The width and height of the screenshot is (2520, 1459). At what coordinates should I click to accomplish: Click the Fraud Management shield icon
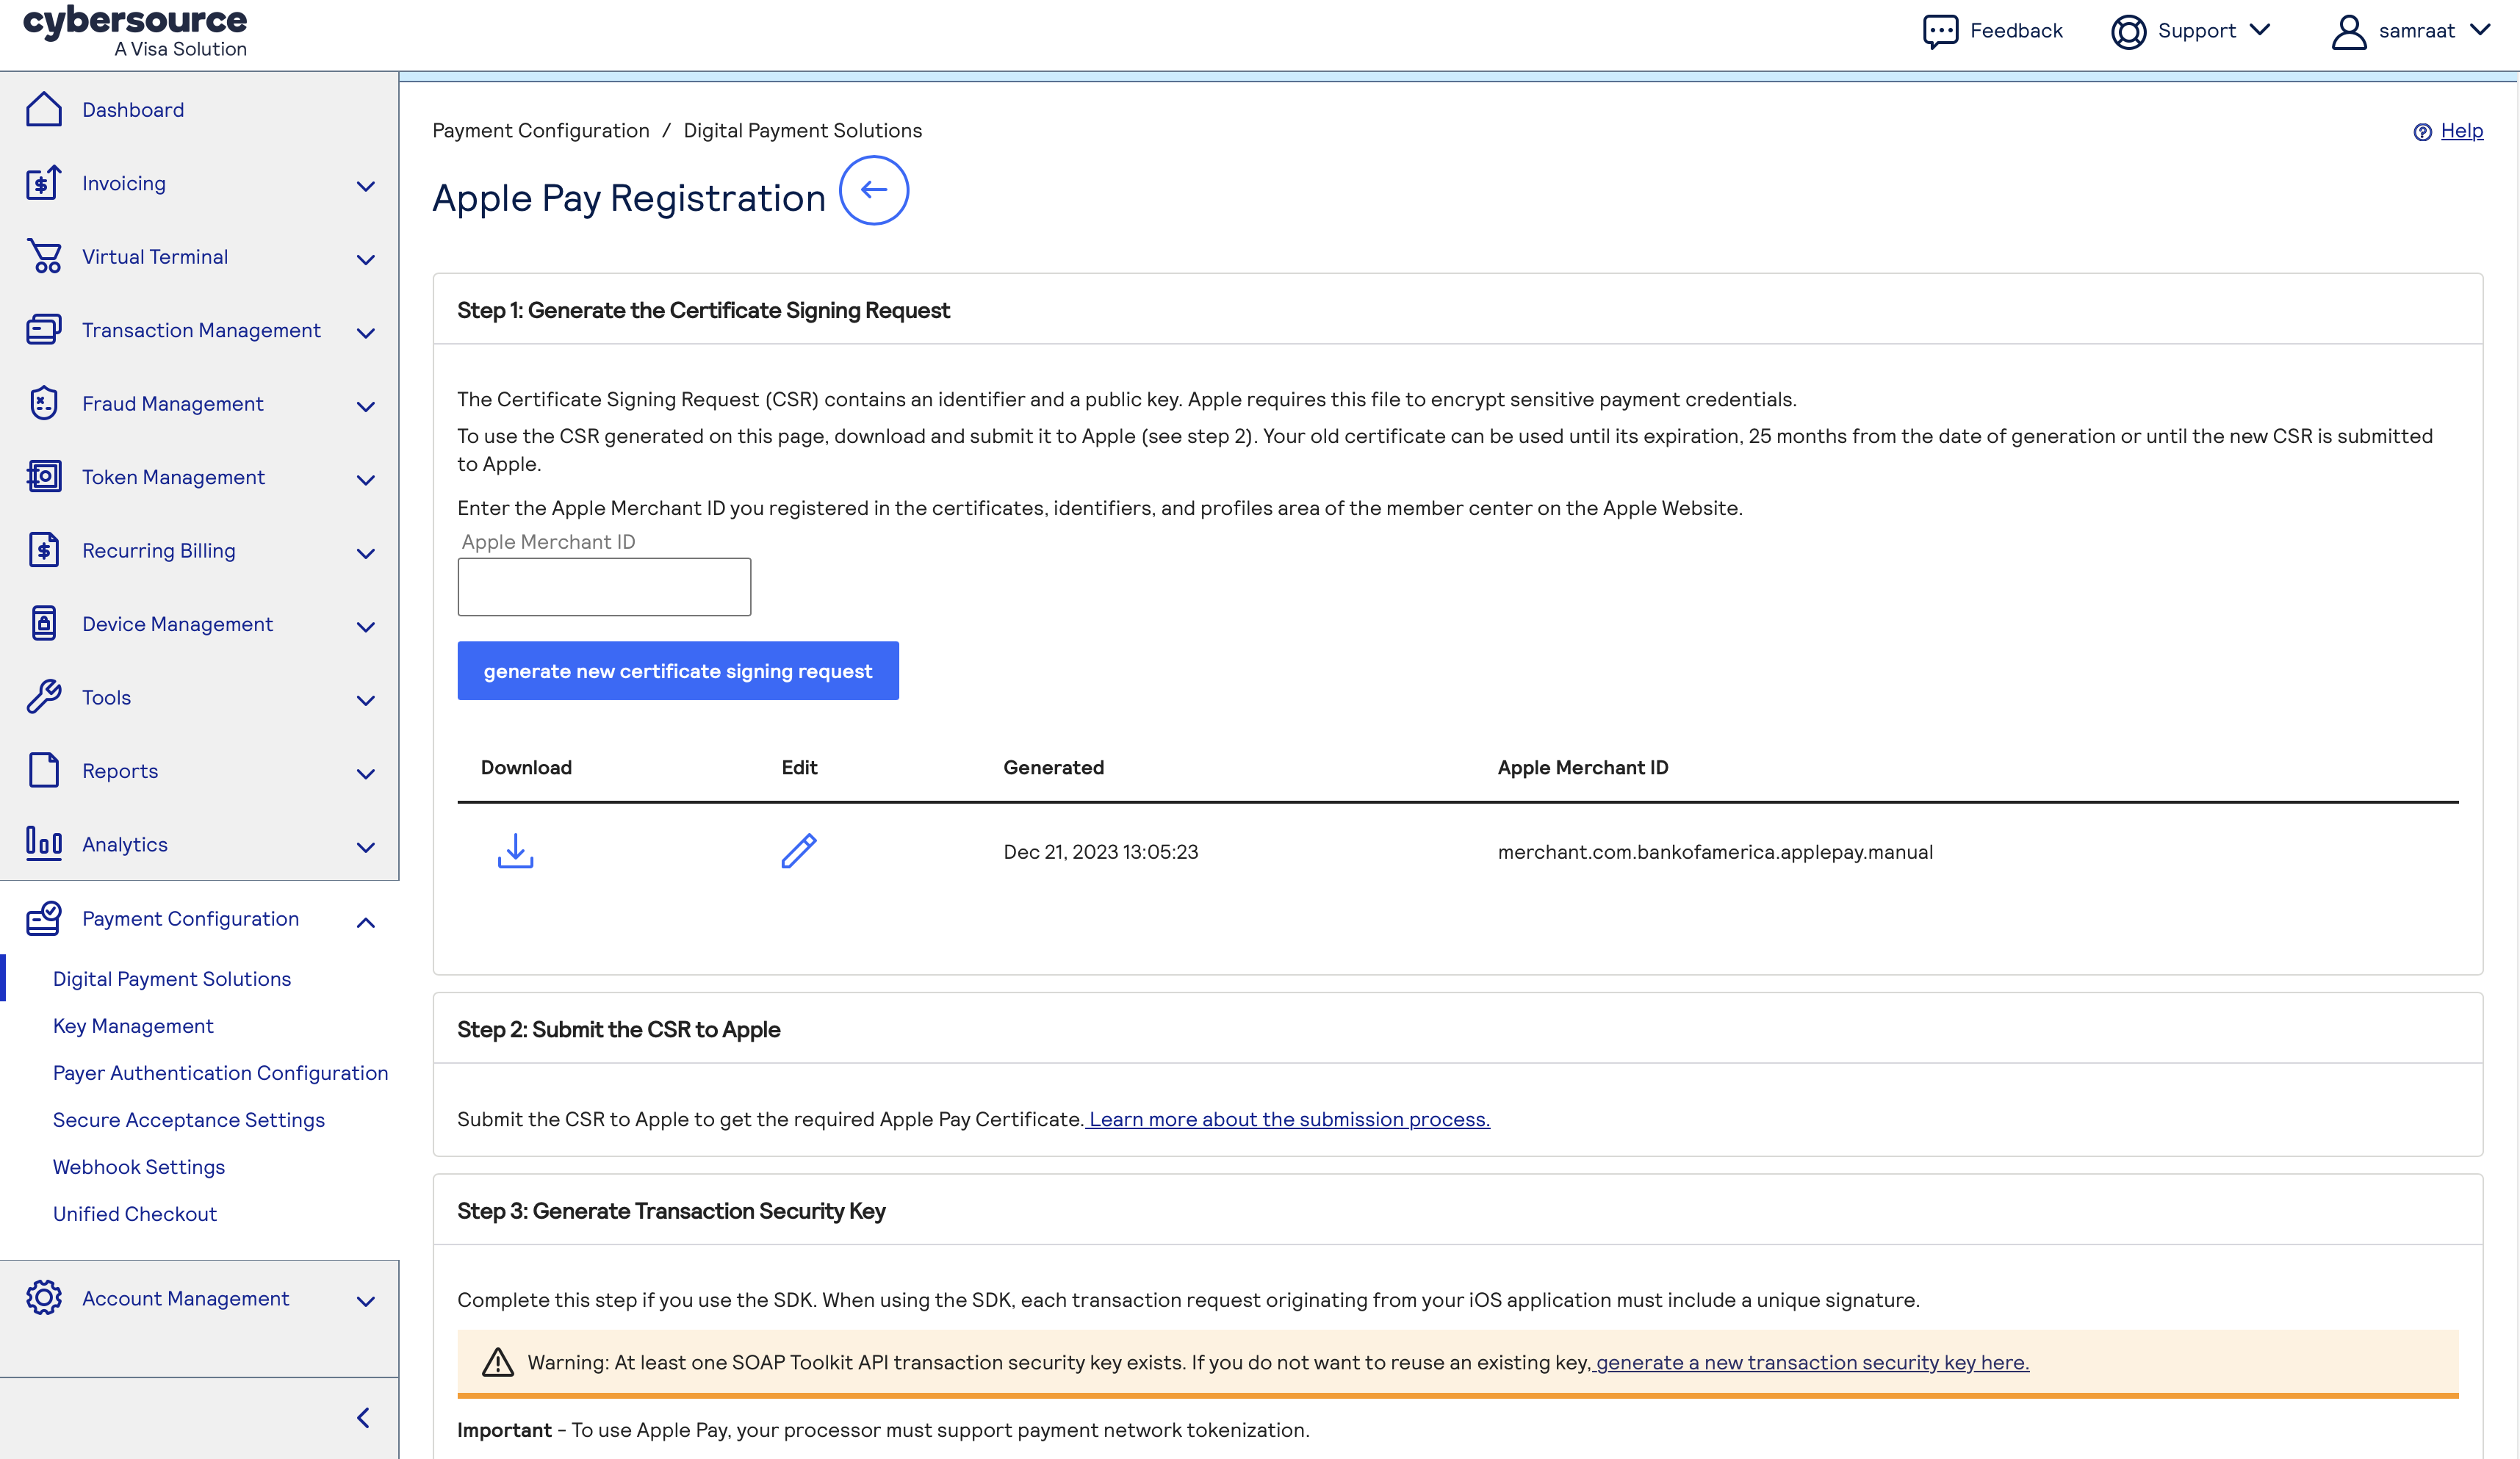point(43,403)
